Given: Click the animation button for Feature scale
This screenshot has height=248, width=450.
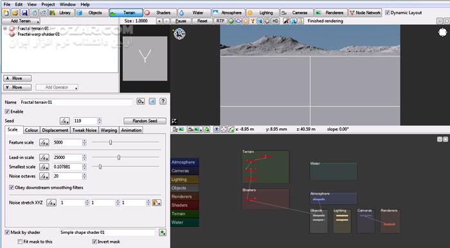Looking at the screenshot, I should 44,142.
